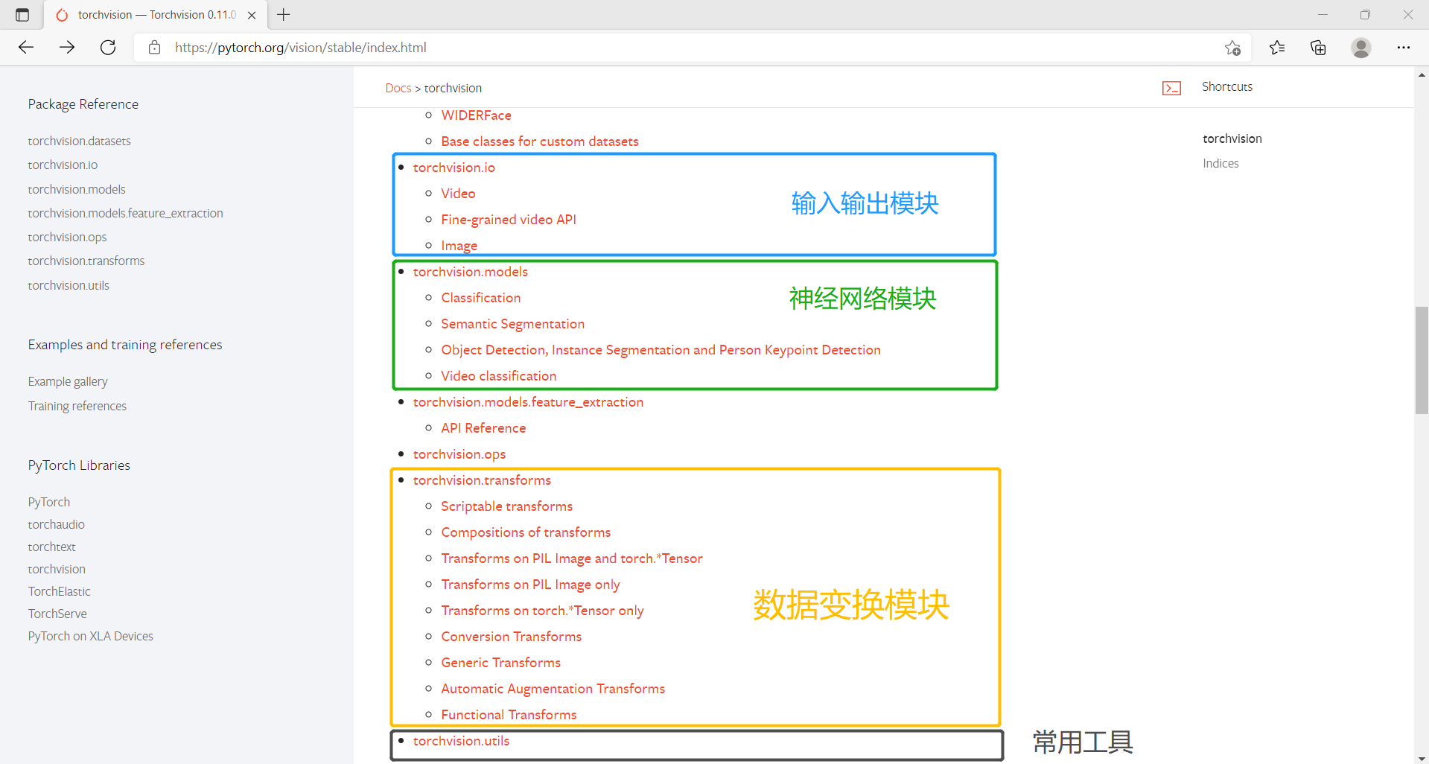
Task: Click the Shortcuts terminal icon
Action: (x=1171, y=87)
